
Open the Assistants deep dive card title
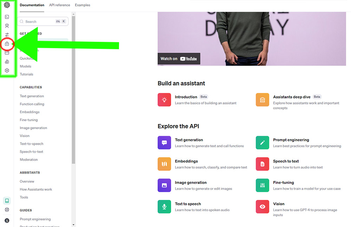292,97
